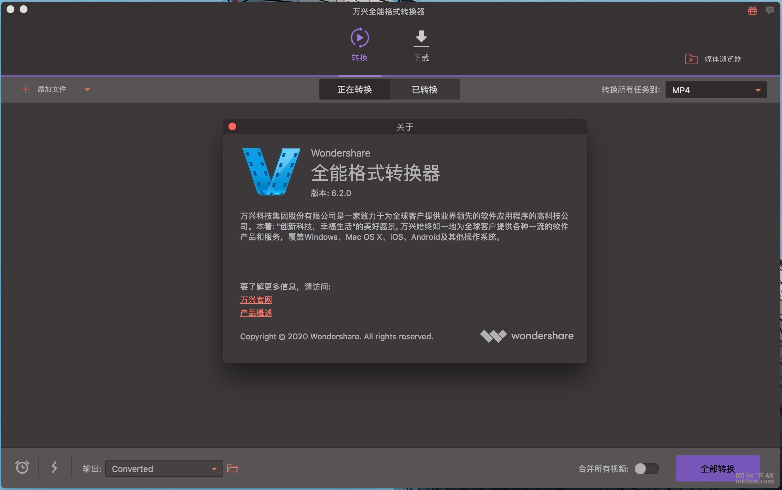
Task: Open the 下载 (Download) section
Action: (x=421, y=46)
